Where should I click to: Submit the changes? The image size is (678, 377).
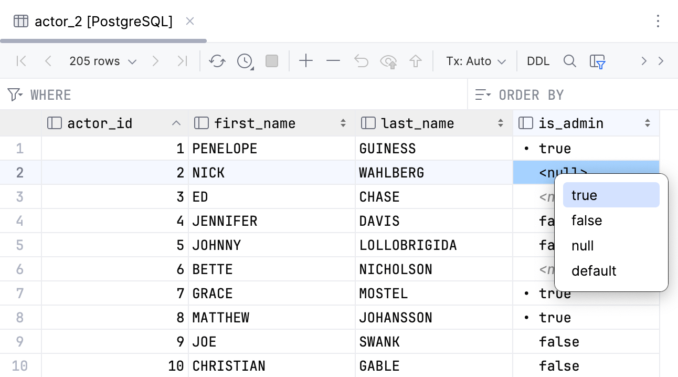click(x=415, y=61)
